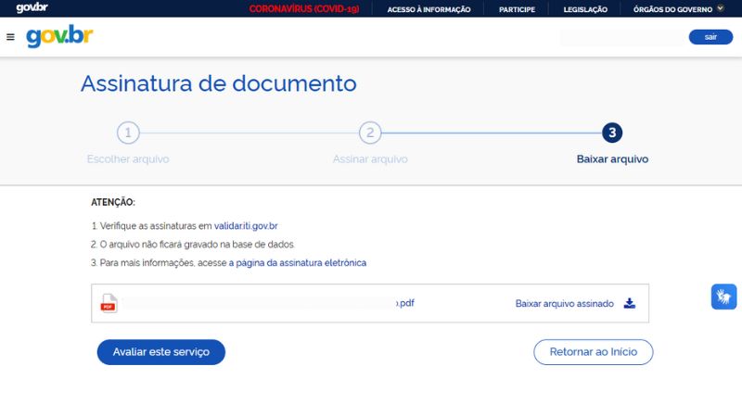Viewport: 742px width, 417px height.
Task: Click Baixar arquivo assinado link
Action: coord(564,304)
